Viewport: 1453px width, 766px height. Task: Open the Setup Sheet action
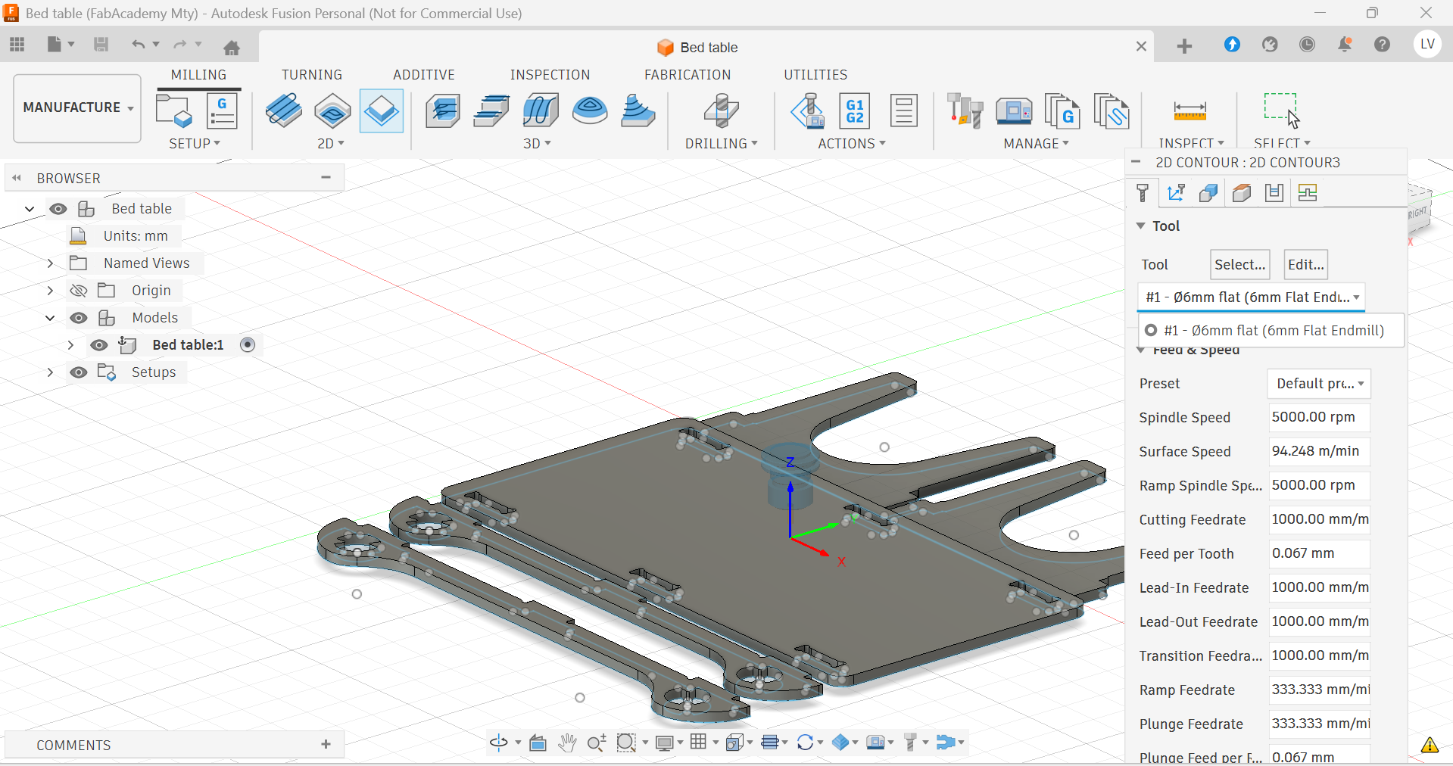click(903, 111)
